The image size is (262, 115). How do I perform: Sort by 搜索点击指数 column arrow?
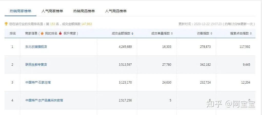[x=251, y=33]
